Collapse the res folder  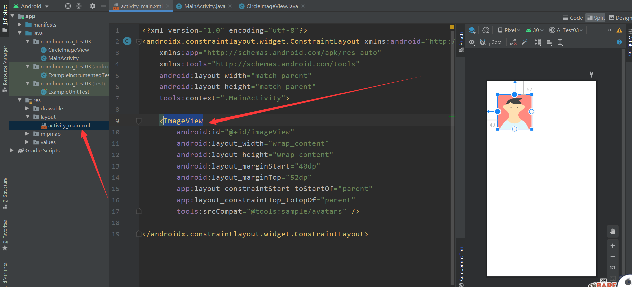click(20, 100)
